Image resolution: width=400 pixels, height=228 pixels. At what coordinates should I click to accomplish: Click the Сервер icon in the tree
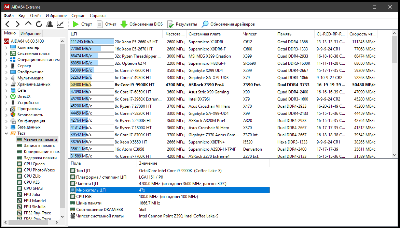click(13, 66)
